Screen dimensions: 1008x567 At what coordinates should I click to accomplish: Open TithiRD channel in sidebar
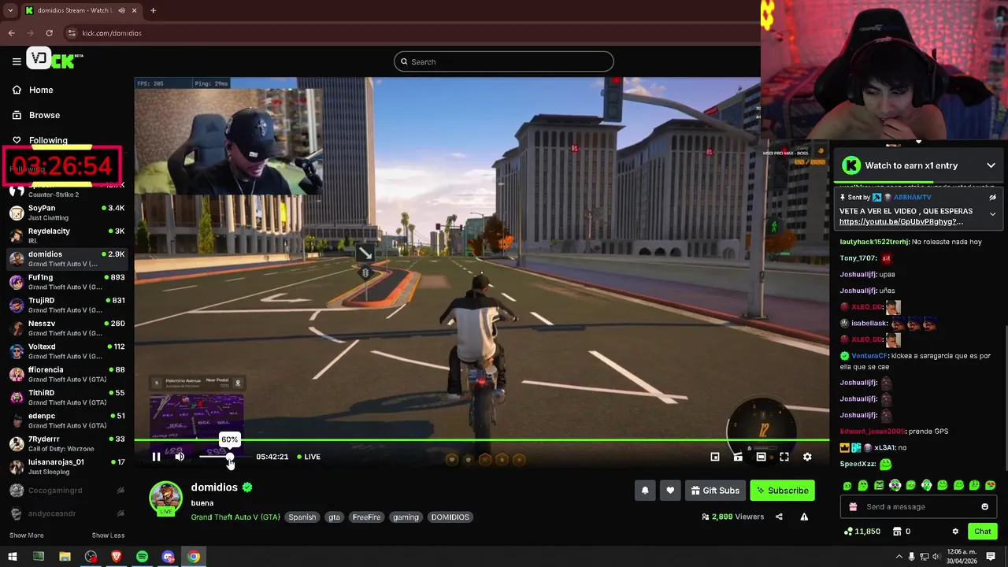(x=67, y=397)
